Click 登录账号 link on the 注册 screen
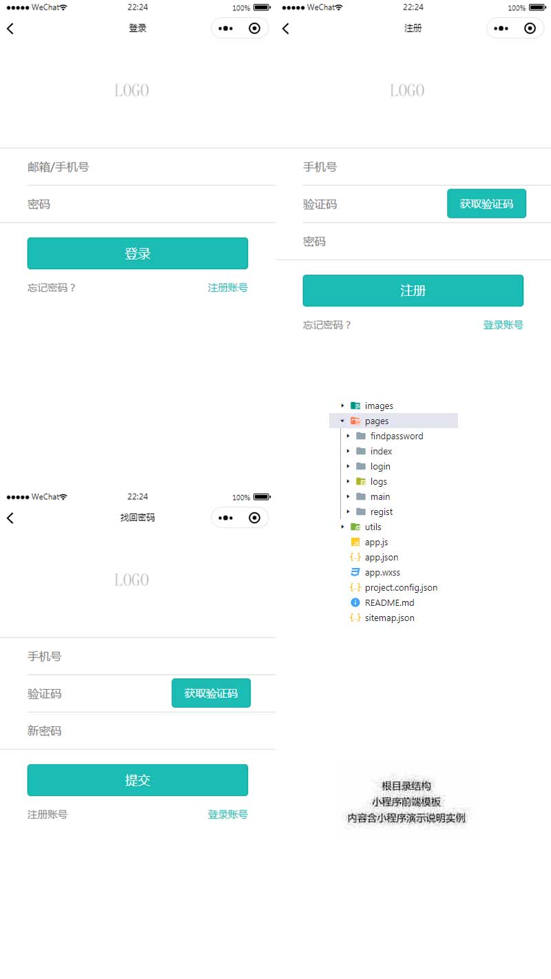 tap(503, 325)
